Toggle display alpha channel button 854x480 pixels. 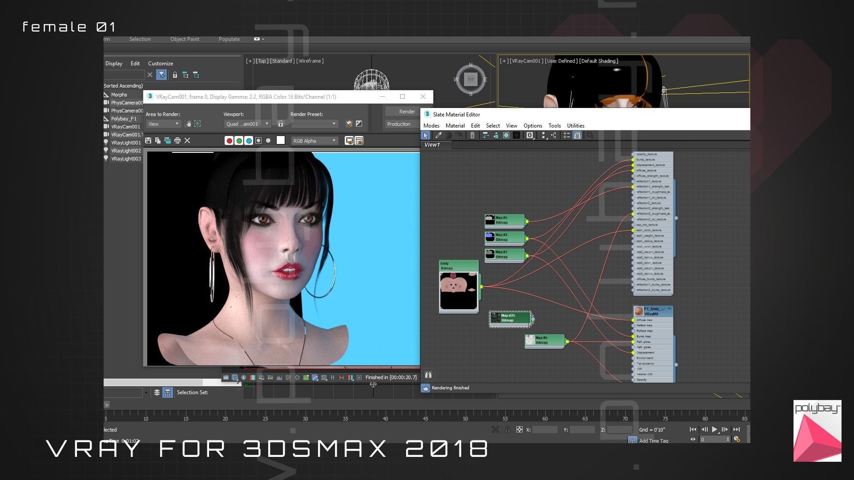coord(258,141)
